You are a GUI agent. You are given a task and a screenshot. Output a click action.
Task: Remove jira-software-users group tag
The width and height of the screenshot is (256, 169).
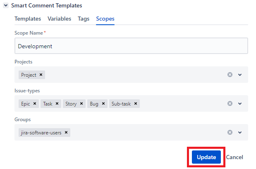(66, 133)
